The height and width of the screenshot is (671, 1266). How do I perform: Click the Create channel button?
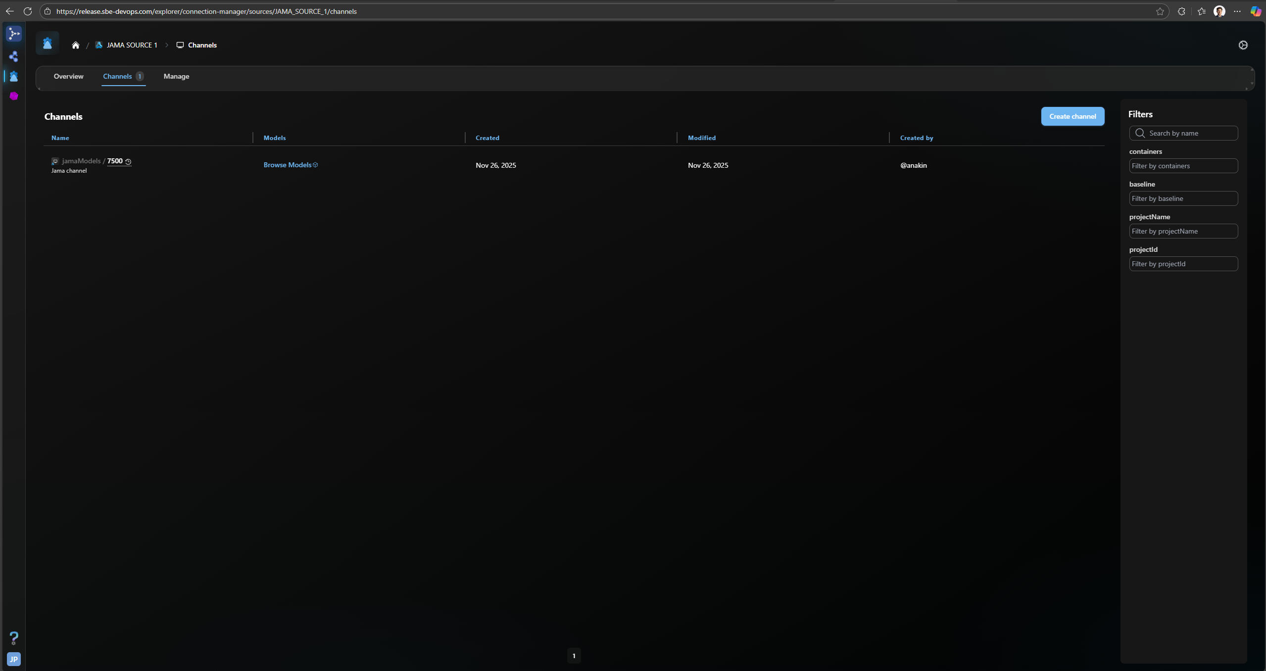(x=1072, y=116)
